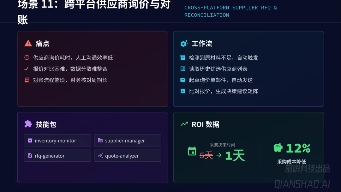Click the 12% cost reduction figure

(x=298, y=148)
